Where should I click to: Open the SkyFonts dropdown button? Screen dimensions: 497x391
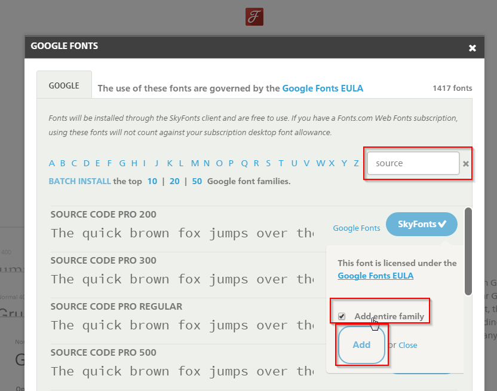click(421, 224)
